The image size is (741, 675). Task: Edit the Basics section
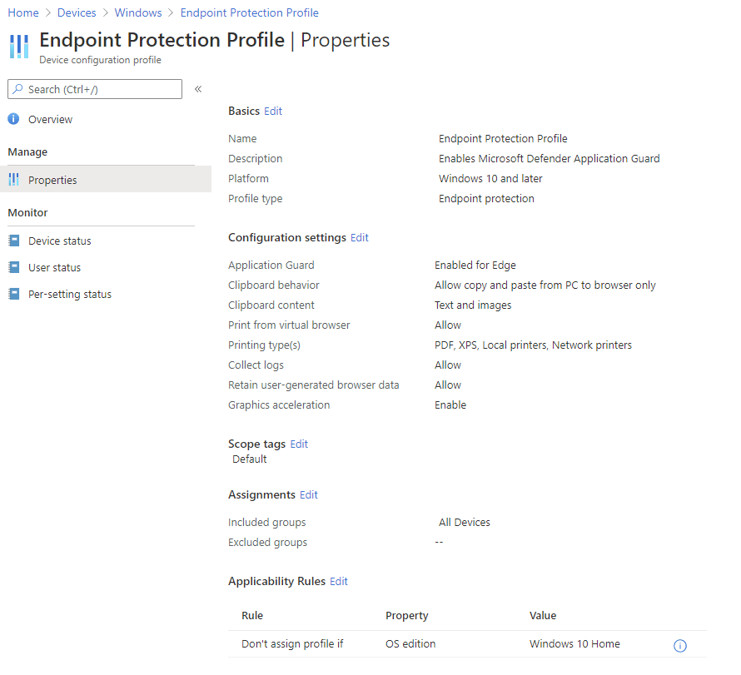[x=273, y=111]
